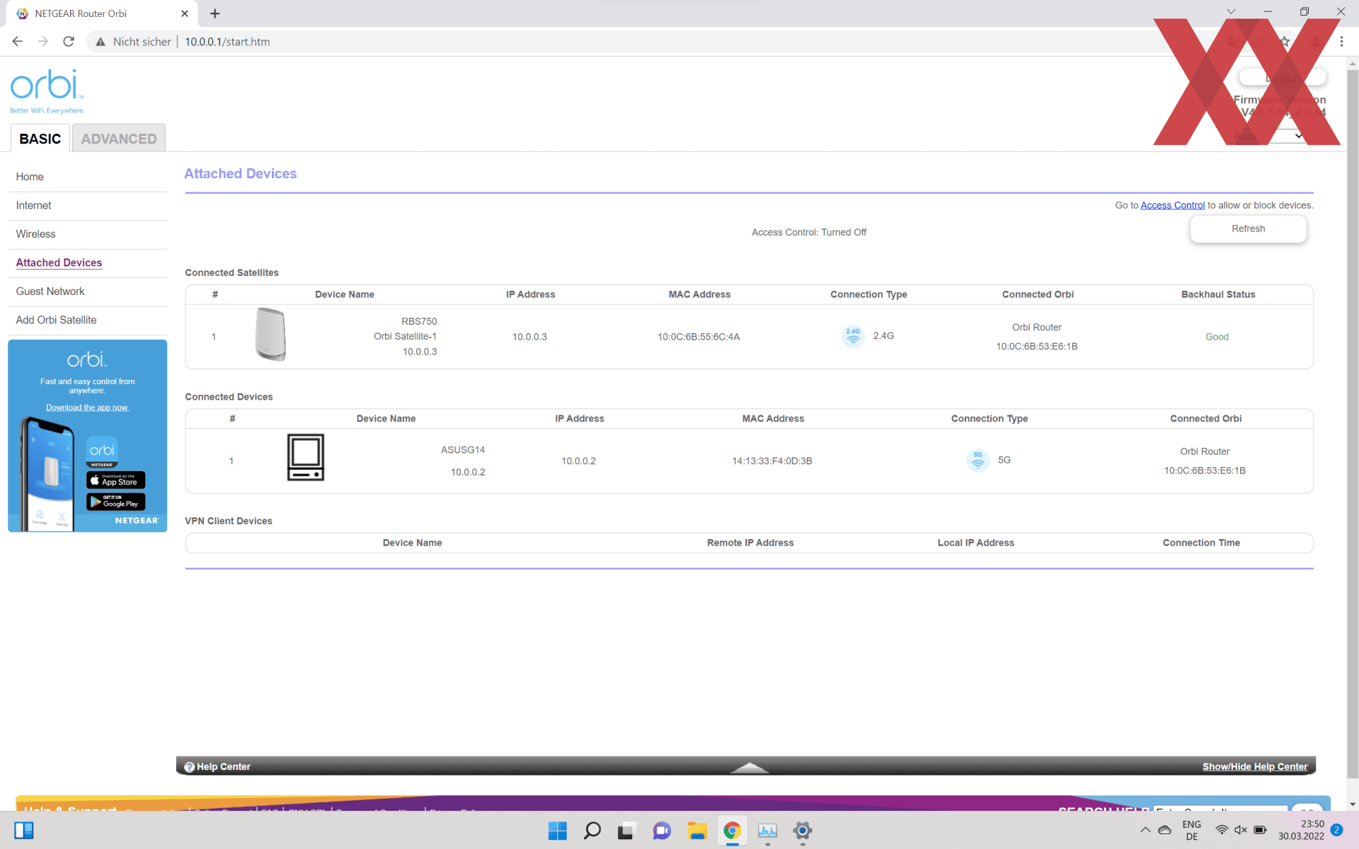Close the NETGEAR Router Orbi tab

pyautogui.click(x=185, y=13)
